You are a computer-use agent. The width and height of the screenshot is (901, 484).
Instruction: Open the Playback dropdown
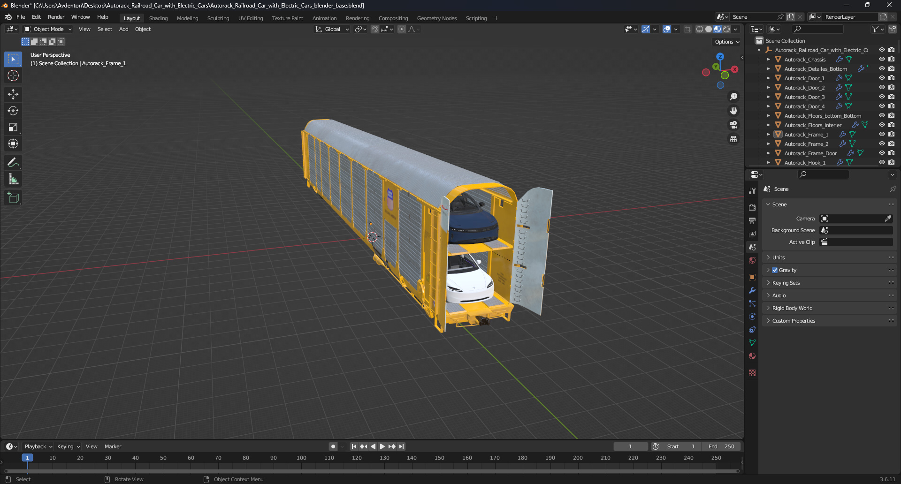38,446
